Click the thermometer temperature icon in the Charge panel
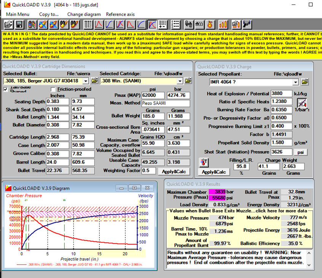 coord(204,162)
